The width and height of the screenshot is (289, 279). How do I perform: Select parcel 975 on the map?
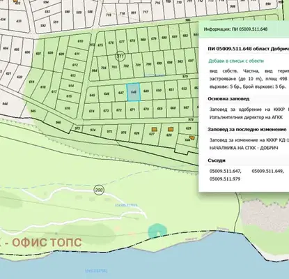[109, 132]
